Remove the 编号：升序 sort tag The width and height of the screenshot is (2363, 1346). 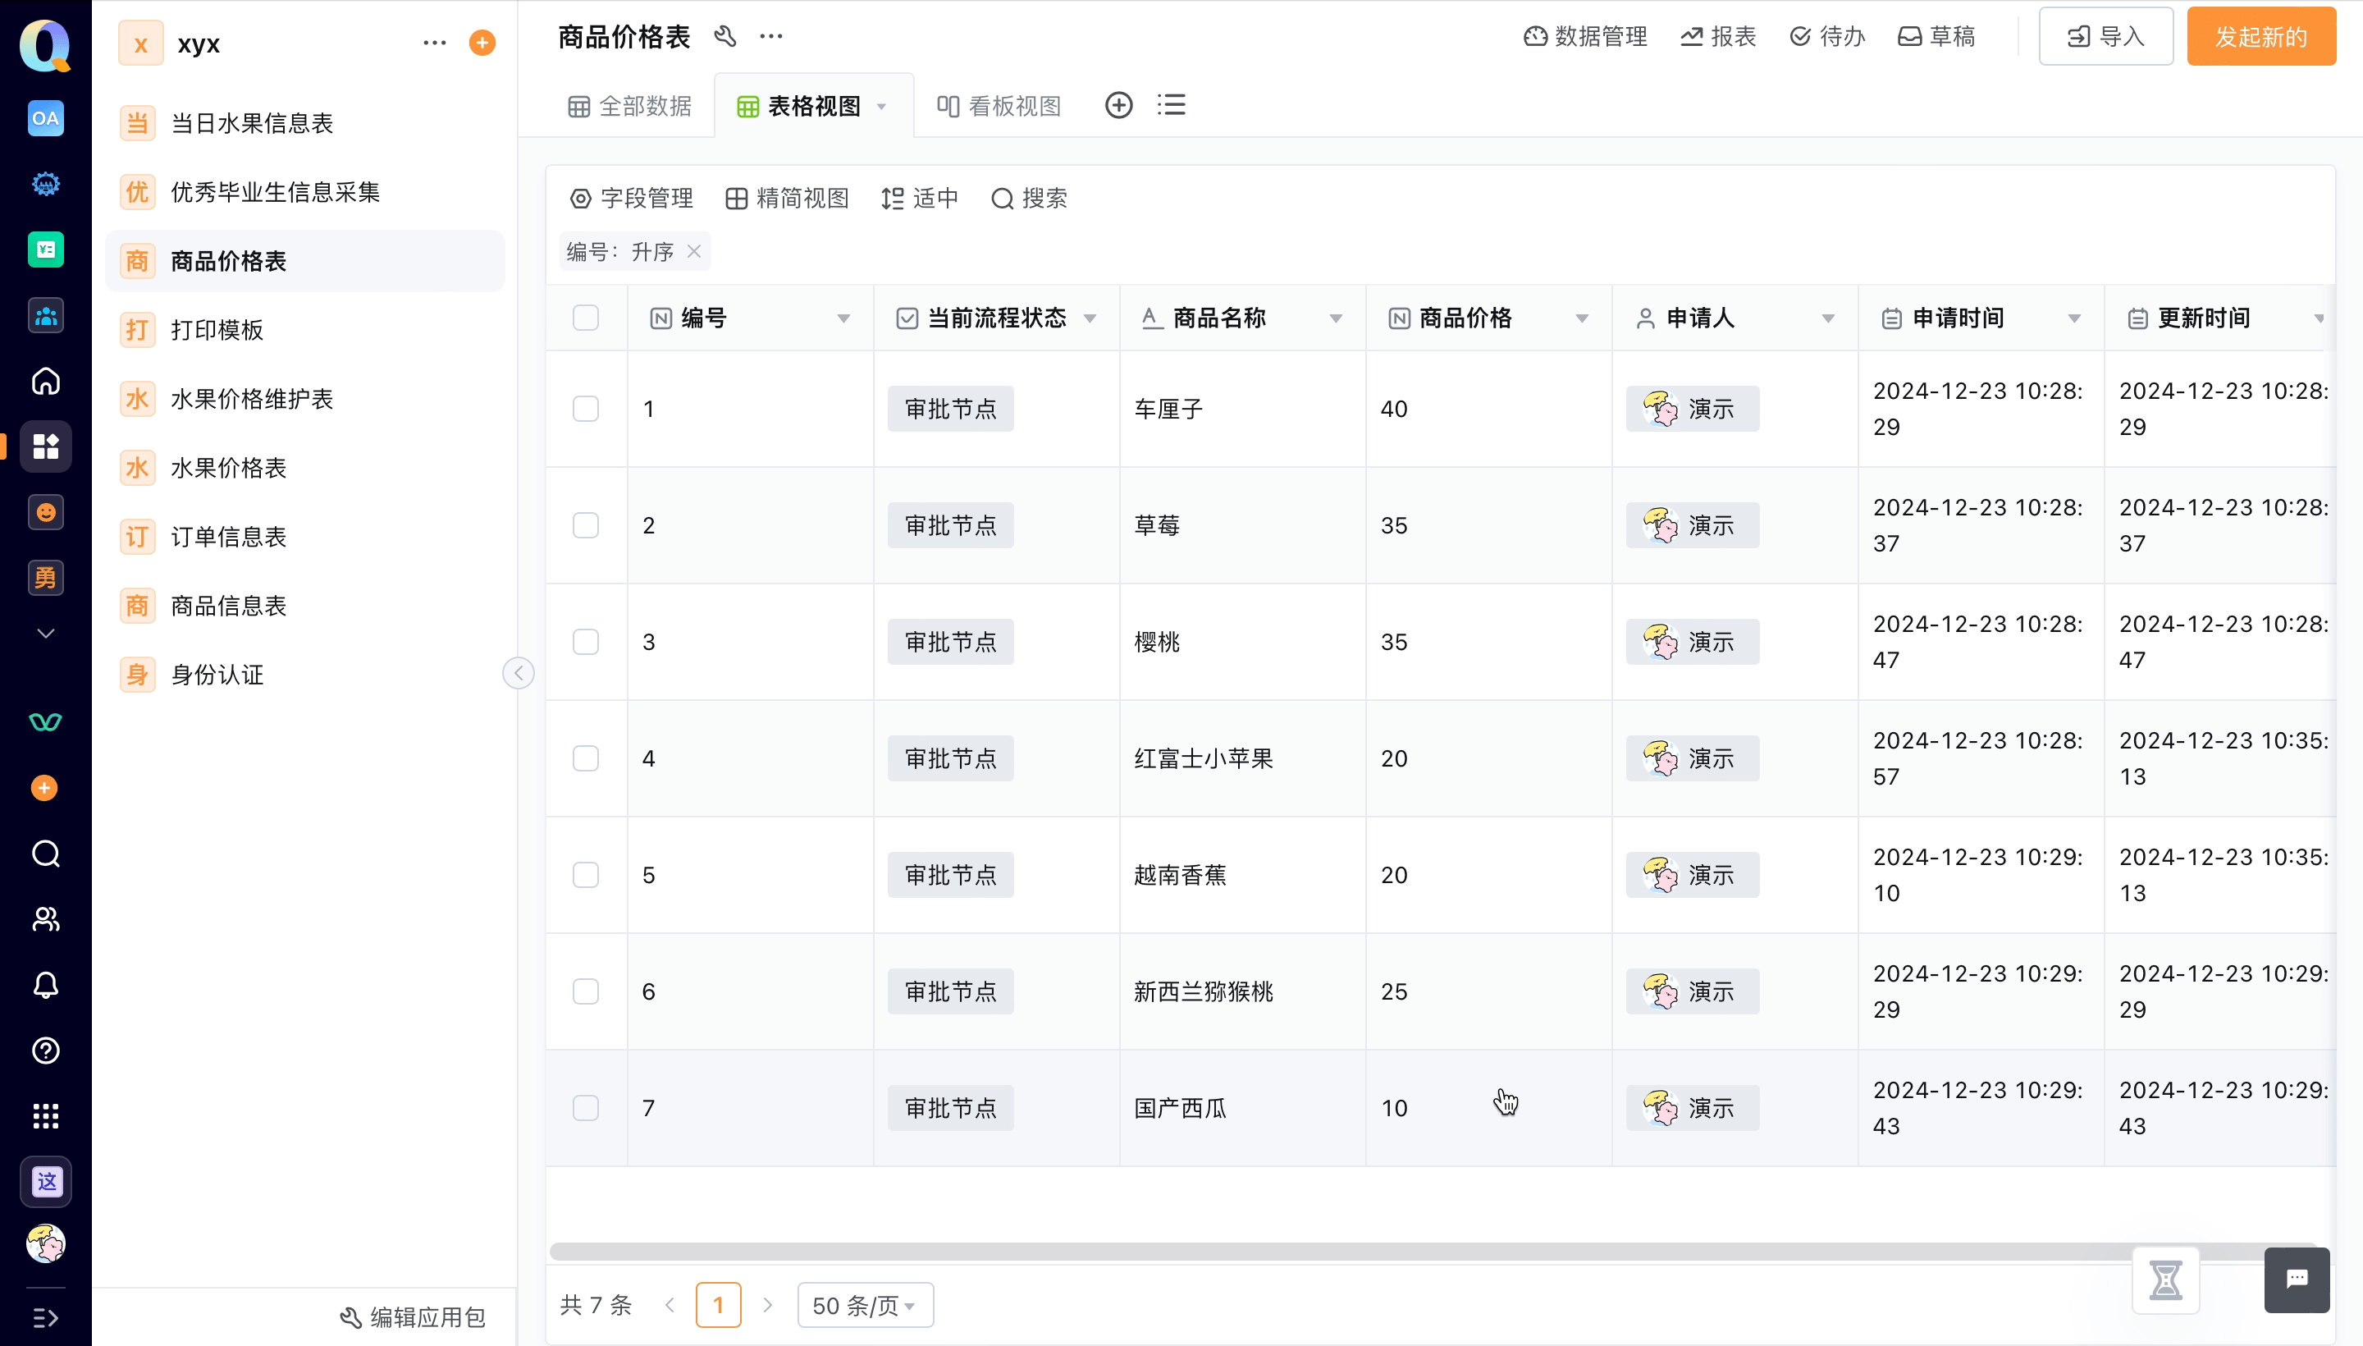(x=694, y=251)
